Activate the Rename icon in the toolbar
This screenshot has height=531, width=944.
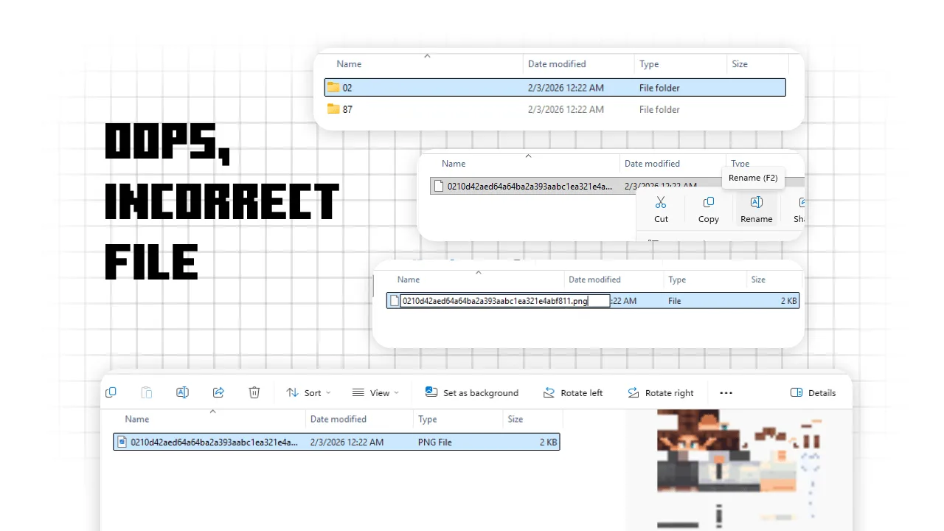coord(182,392)
